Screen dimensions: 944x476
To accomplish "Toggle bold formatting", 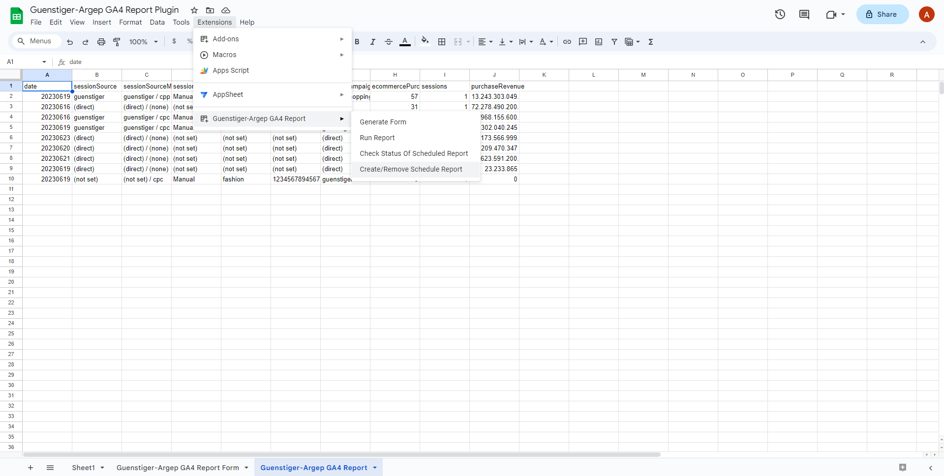I will point(357,42).
